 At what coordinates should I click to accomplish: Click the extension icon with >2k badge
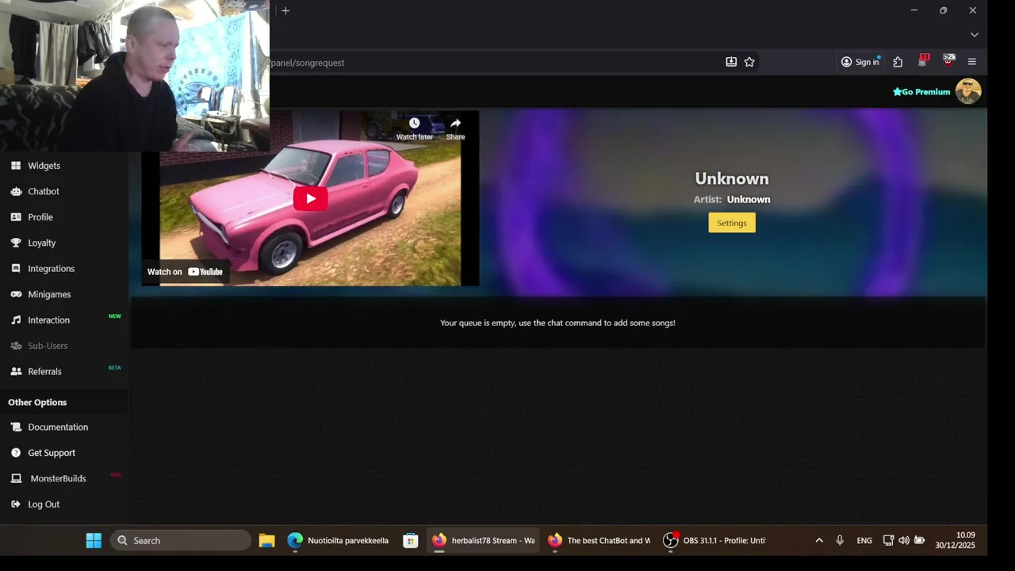pos(948,61)
